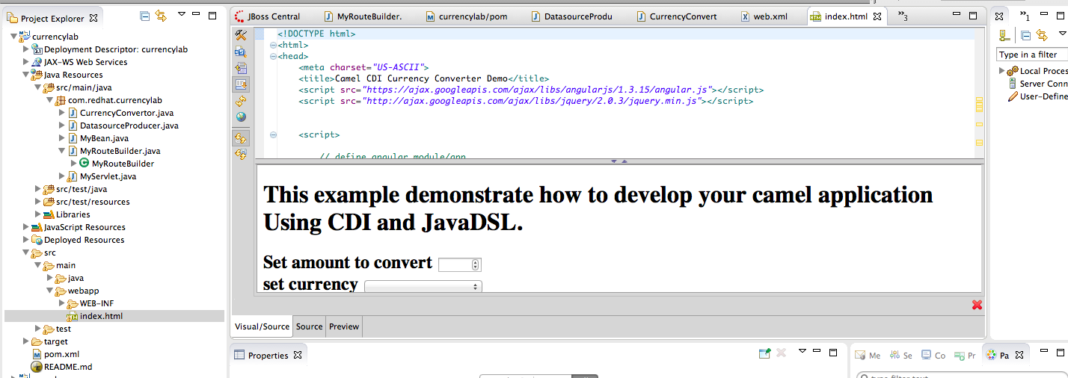This screenshot has height=378, width=1068.
Task: Fold the <html> element in source
Action: (x=273, y=45)
